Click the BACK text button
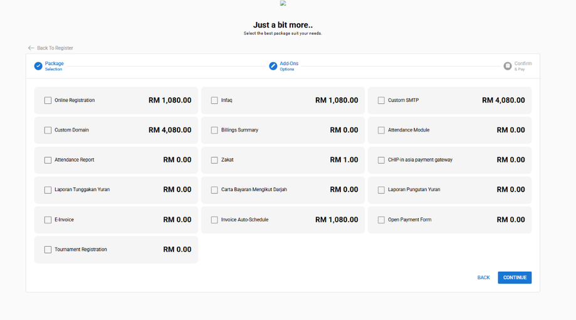This screenshot has width=576, height=320. click(483, 277)
